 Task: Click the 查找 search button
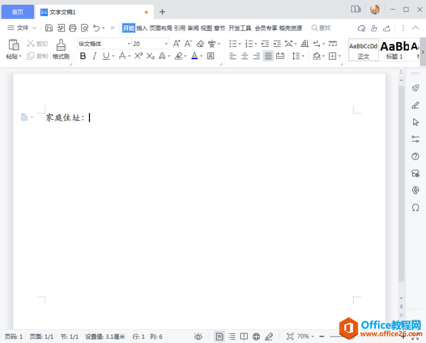click(x=321, y=28)
